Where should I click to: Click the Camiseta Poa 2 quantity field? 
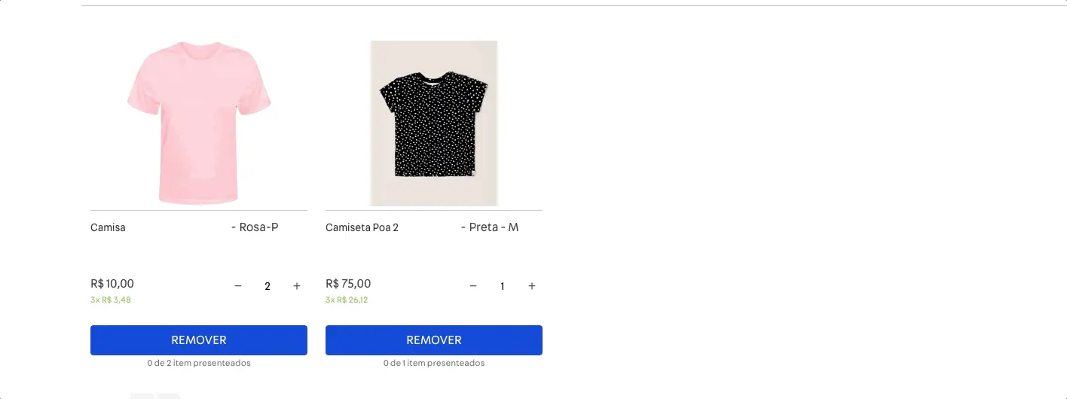point(503,286)
